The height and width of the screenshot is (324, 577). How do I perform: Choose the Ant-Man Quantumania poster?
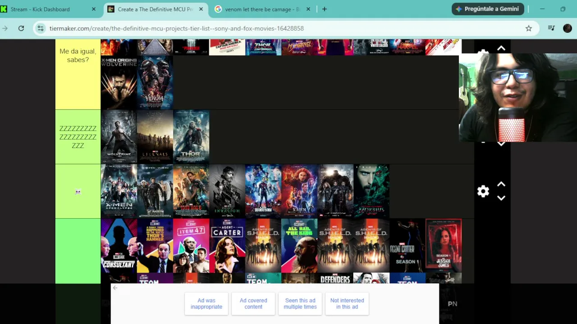pos(263,191)
